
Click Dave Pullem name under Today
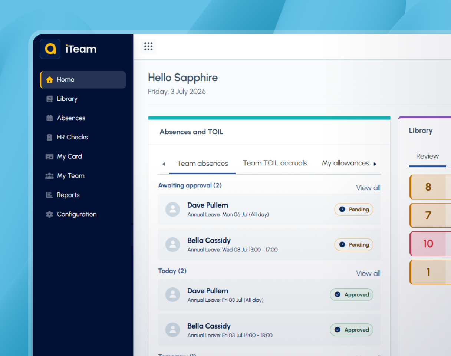(x=208, y=291)
